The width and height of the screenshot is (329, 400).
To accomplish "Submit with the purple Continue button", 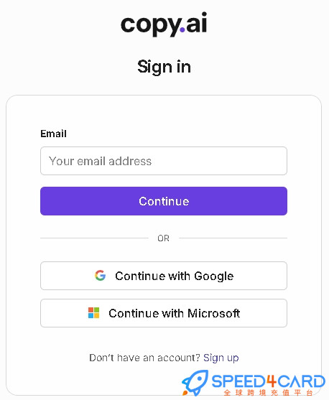I will [164, 201].
